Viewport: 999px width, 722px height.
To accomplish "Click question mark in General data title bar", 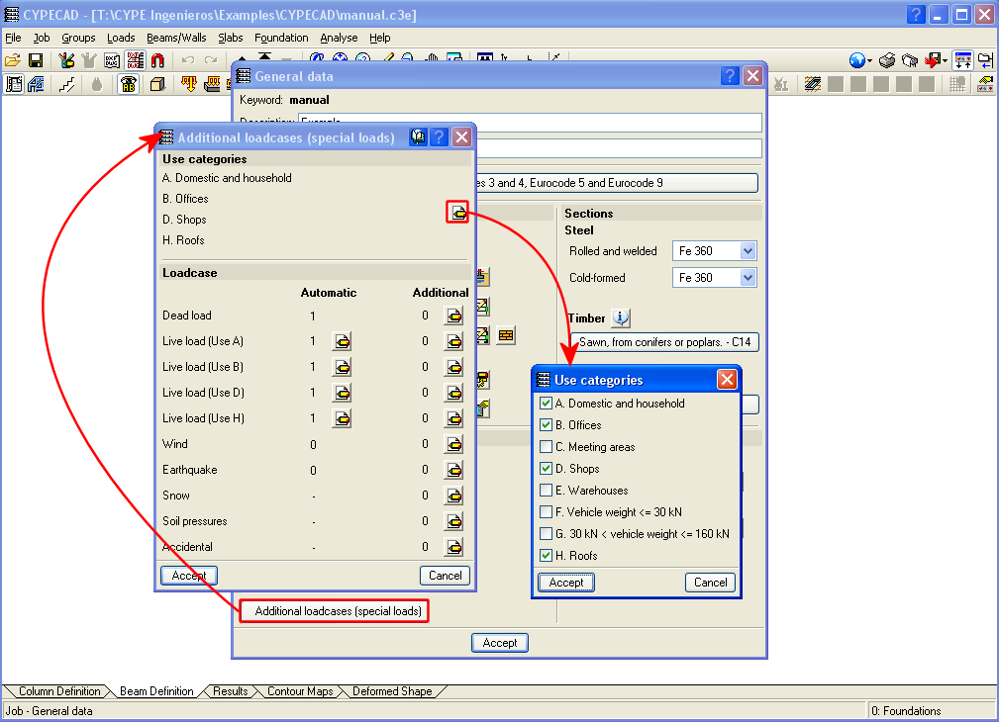I will [x=730, y=76].
